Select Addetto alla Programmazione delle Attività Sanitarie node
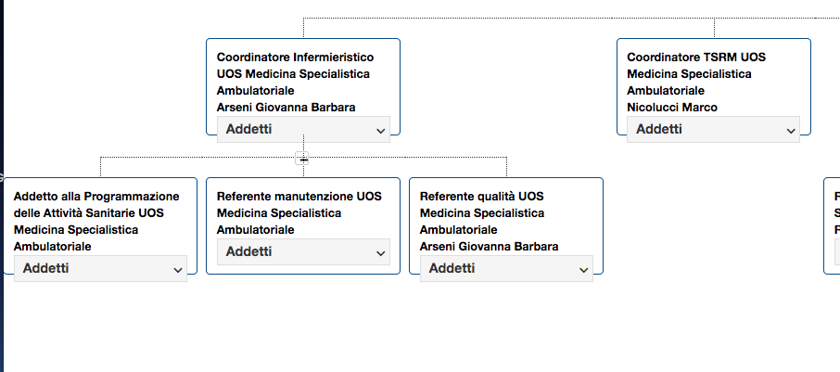 [96, 221]
